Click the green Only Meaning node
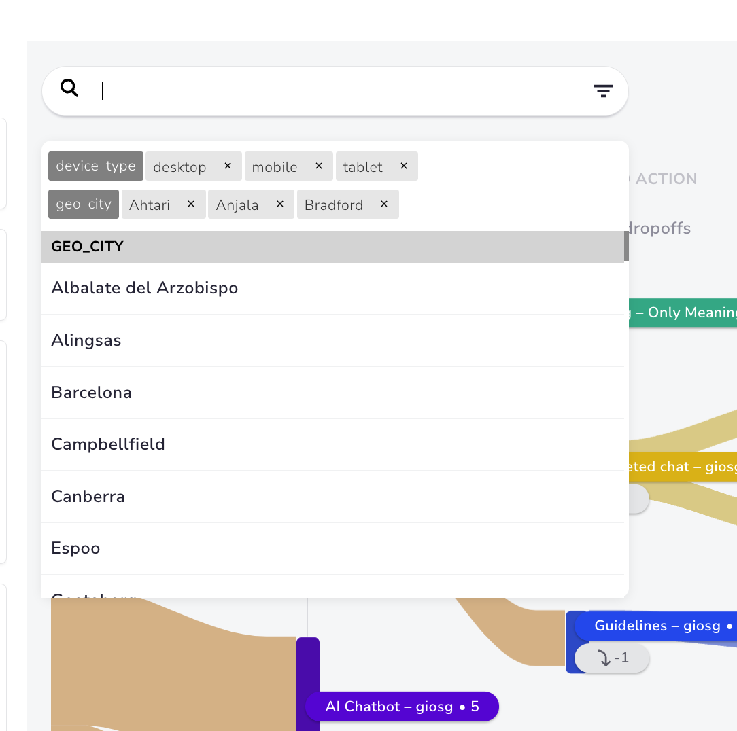 [683, 313]
